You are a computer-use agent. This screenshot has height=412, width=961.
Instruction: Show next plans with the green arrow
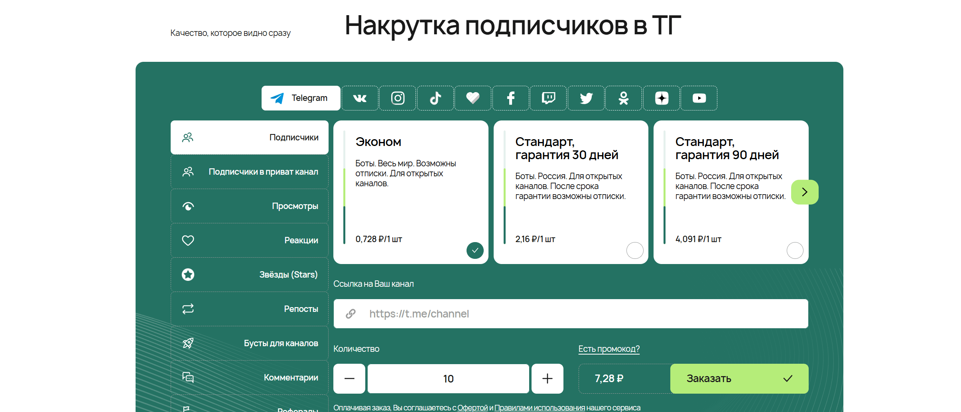click(805, 192)
